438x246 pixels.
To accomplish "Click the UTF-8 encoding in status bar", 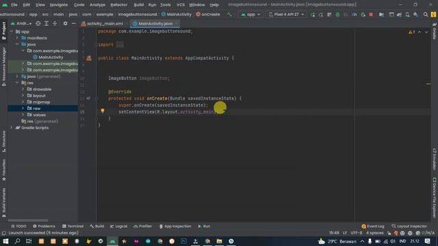I will pos(356,233).
